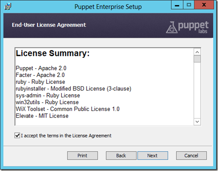This screenshot has height=171, width=218.
Task: Click the license scrollbar down arrow
Action: click(197, 122)
